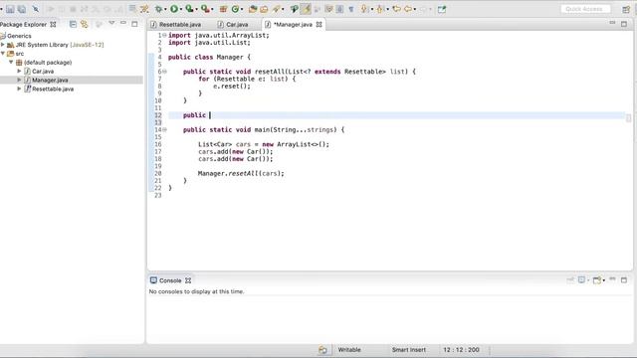Open Package Explorer View Menu triangle

tap(111, 24)
